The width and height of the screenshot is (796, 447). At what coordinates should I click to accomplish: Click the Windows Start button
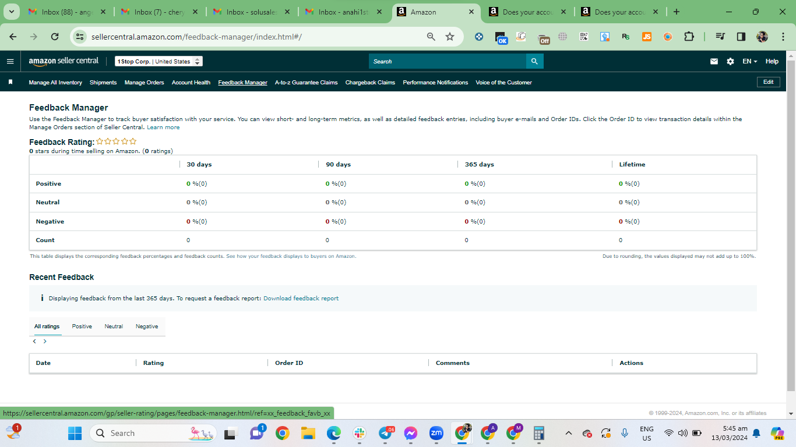(x=75, y=433)
